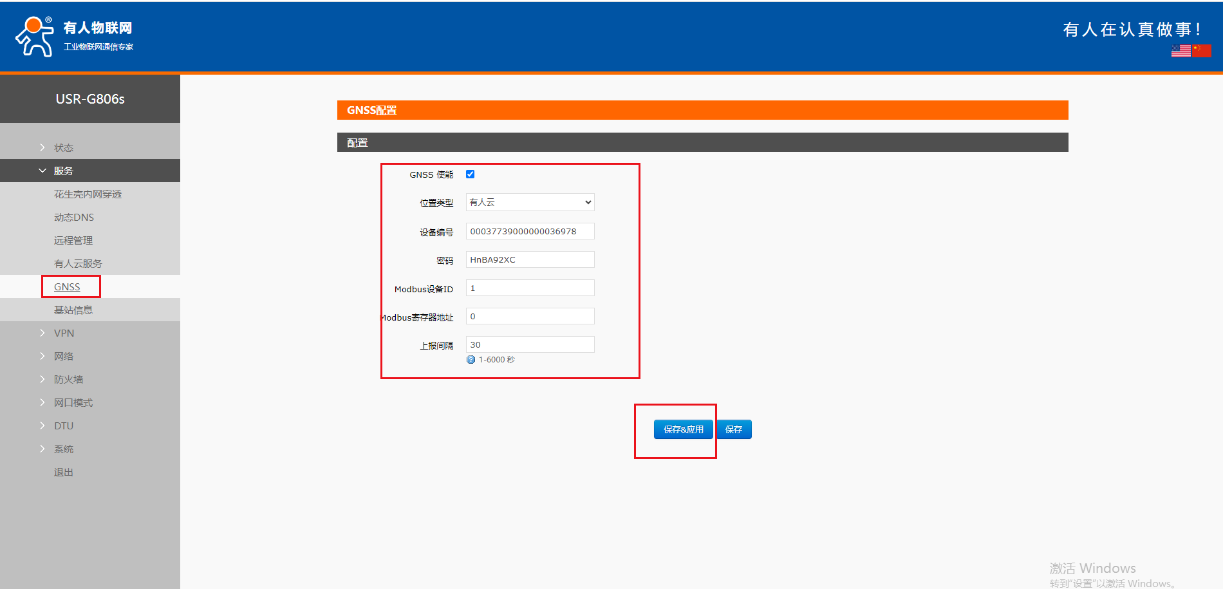The height and width of the screenshot is (589, 1223).
Task: Click 退出 to log out
Action: pos(64,472)
